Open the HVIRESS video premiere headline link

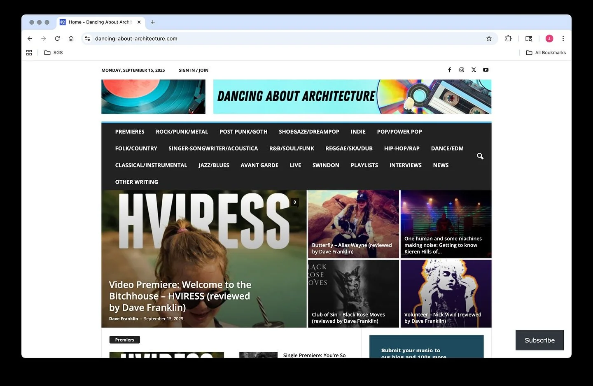(x=180, y=295)
